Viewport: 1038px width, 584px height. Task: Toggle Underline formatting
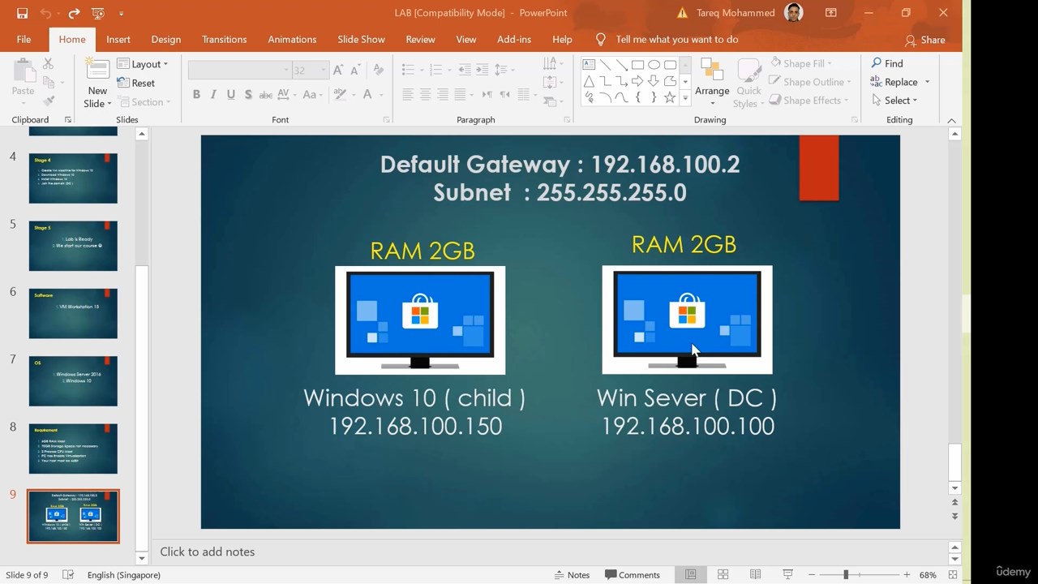(x=231, y=95)
